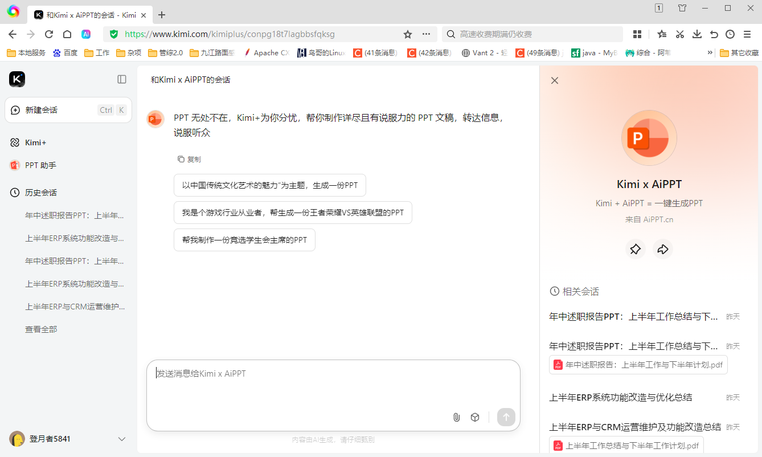Open first history item 年中述职报告PPT
762x457 pixels.
75,215
